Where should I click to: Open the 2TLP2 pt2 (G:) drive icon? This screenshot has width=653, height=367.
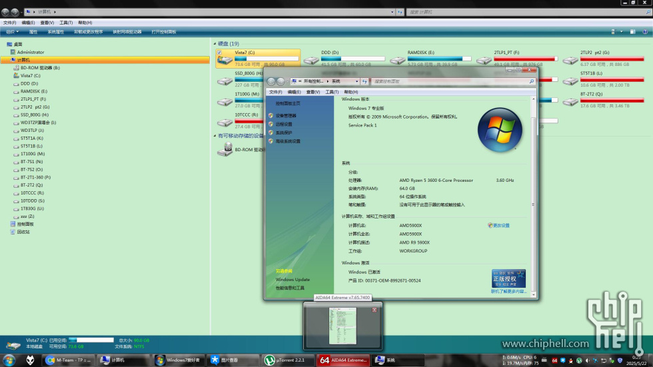click(570, 61)
